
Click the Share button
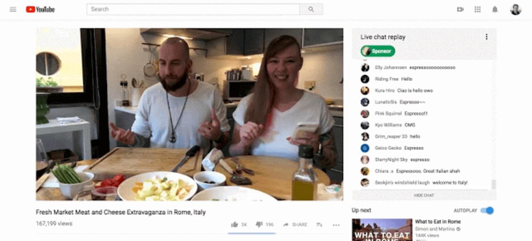295,224
